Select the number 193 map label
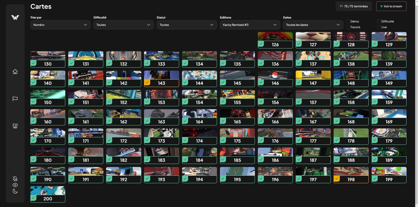Viewport: 418px width, 207px height. (162, 180)
